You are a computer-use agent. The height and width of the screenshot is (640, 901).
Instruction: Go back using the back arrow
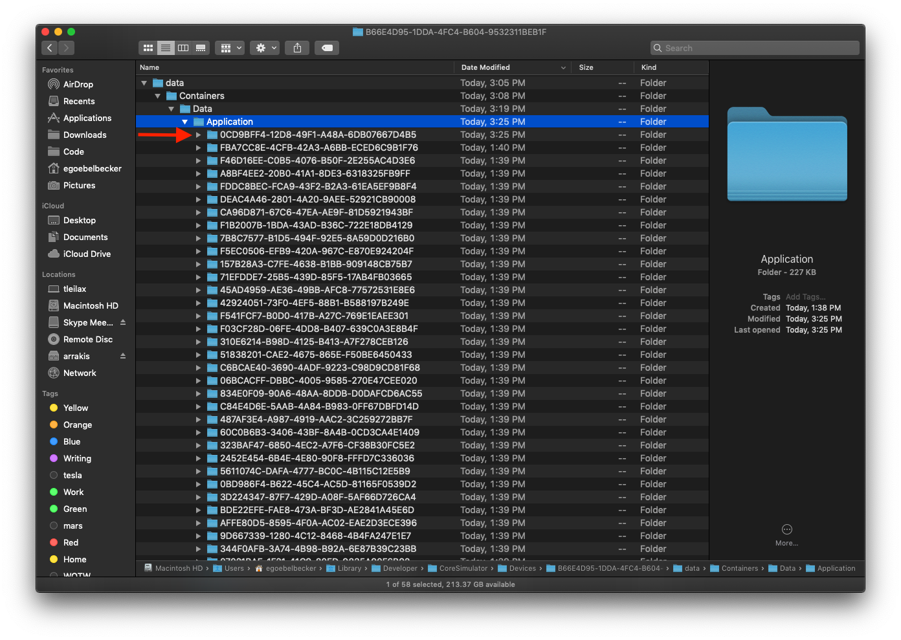tap(50, 48)
